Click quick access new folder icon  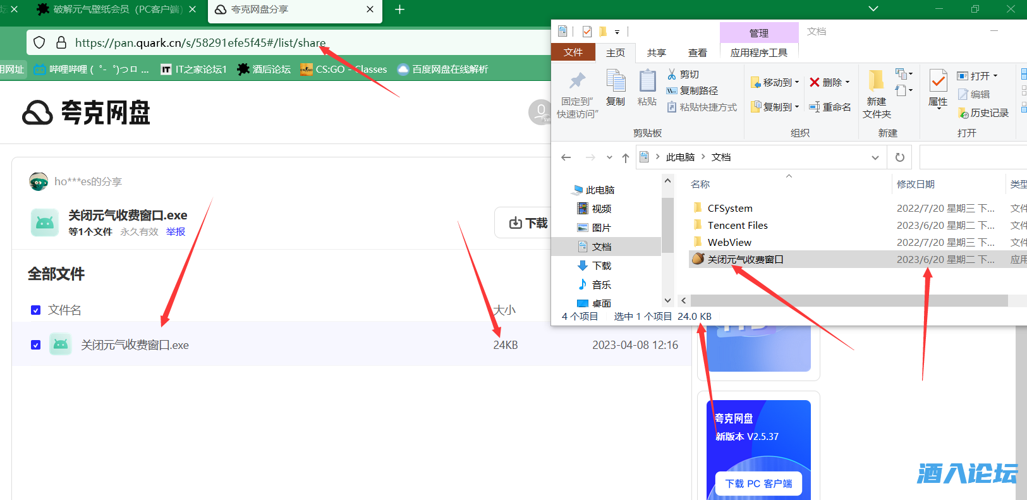coord(602,32)
